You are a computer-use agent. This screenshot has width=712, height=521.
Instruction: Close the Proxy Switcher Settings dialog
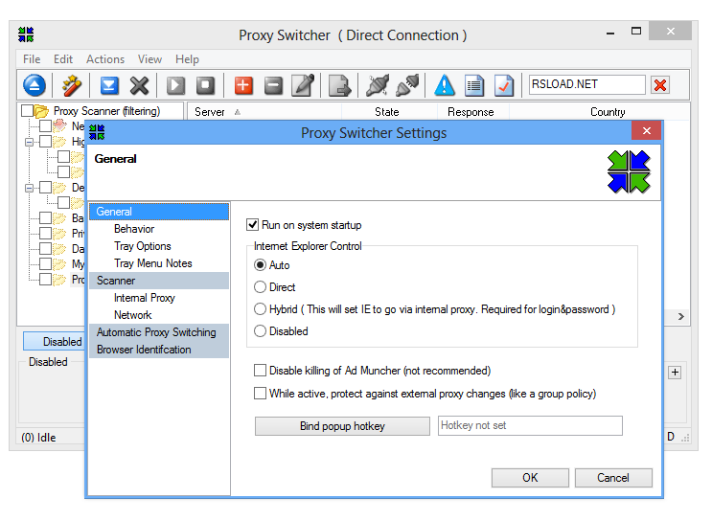pyautogui.click(x=647, y=131)
